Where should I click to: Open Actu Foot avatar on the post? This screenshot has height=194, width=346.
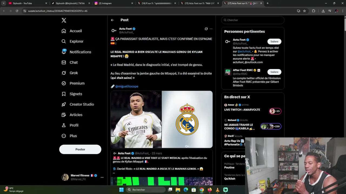tap(114, 30)
